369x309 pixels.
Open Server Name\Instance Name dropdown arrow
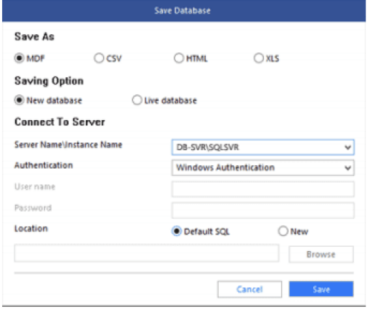click(348, 147)
